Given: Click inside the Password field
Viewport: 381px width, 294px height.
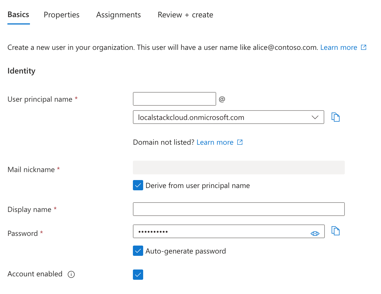Looking at the screenshot, I should (229, 231).
